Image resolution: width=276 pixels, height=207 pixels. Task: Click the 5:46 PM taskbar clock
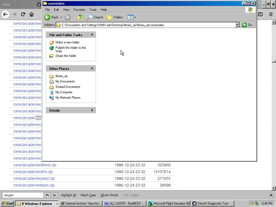coord(267,203)
